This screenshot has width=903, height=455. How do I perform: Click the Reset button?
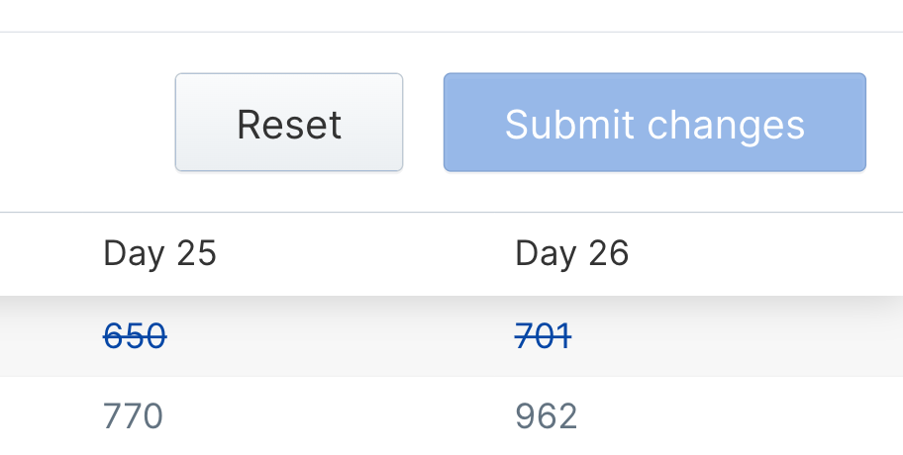(289, 122)
